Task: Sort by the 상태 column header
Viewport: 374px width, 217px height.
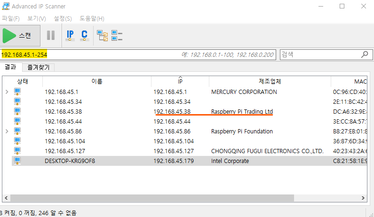Action: click(23, 81)
